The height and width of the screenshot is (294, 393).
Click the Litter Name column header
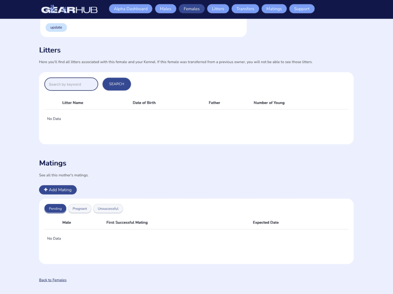[73, 103]
